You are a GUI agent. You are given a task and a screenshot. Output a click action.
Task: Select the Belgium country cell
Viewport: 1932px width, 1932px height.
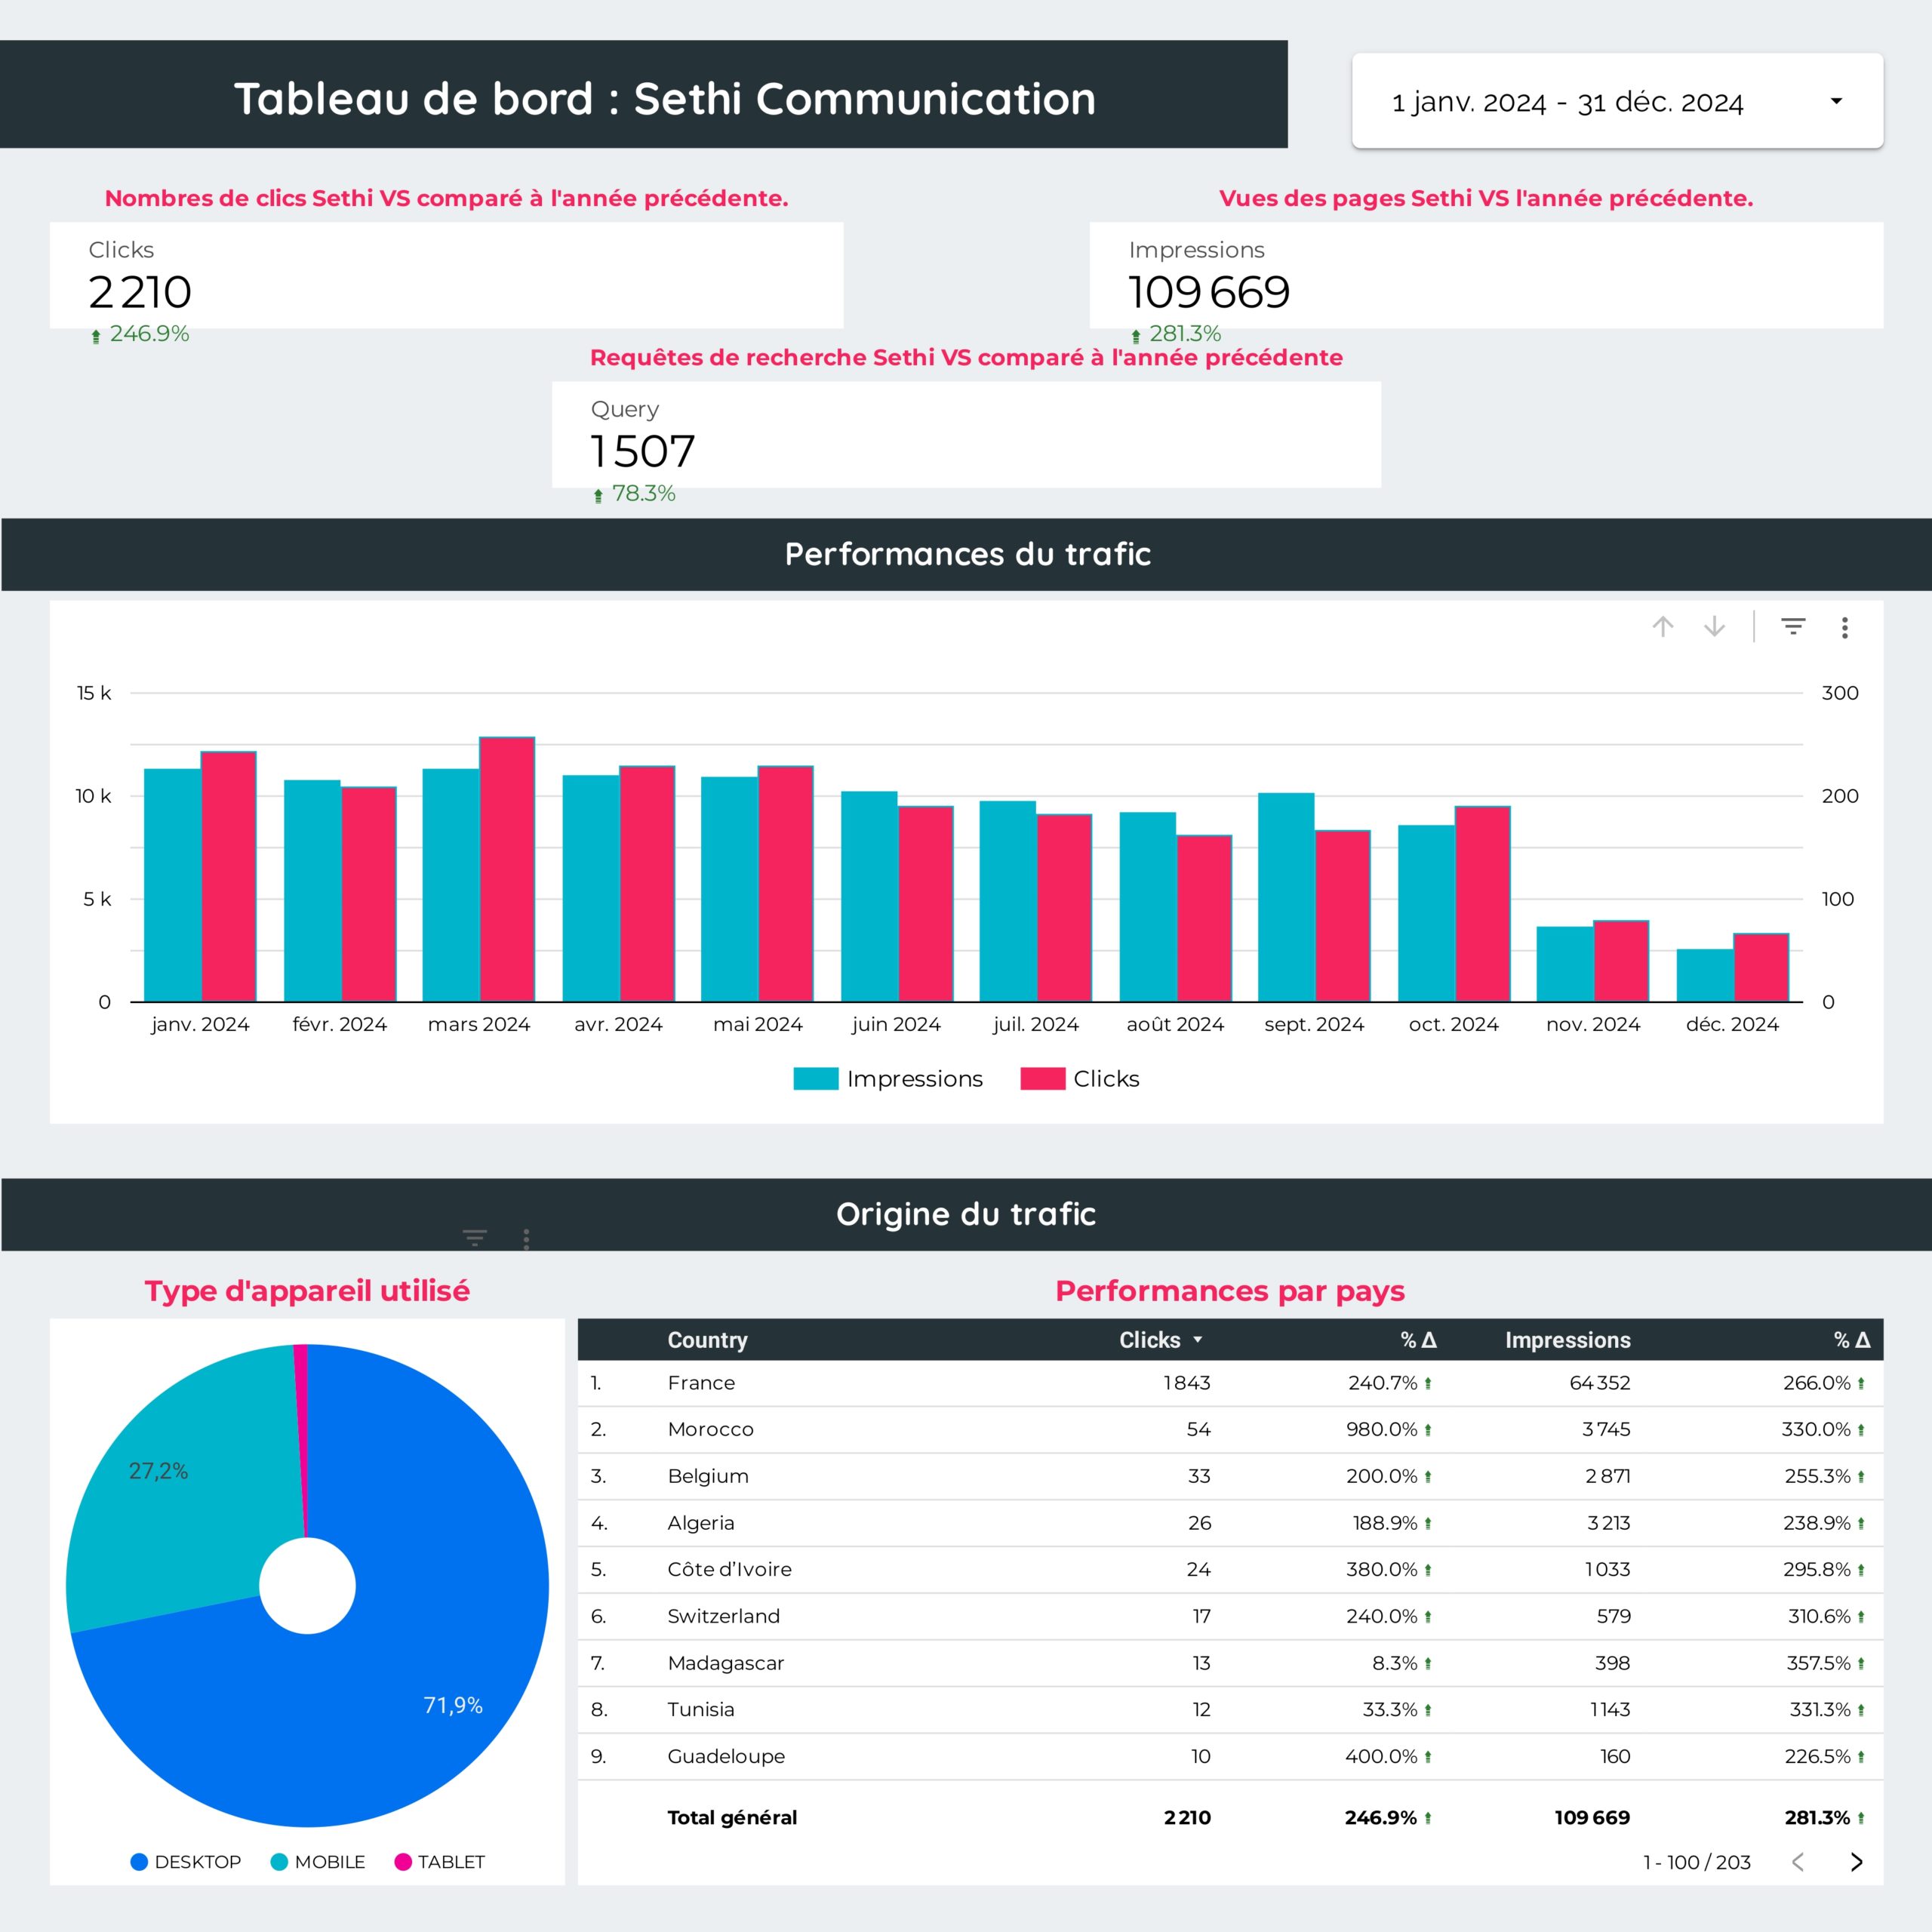(x=708, y=1476)
